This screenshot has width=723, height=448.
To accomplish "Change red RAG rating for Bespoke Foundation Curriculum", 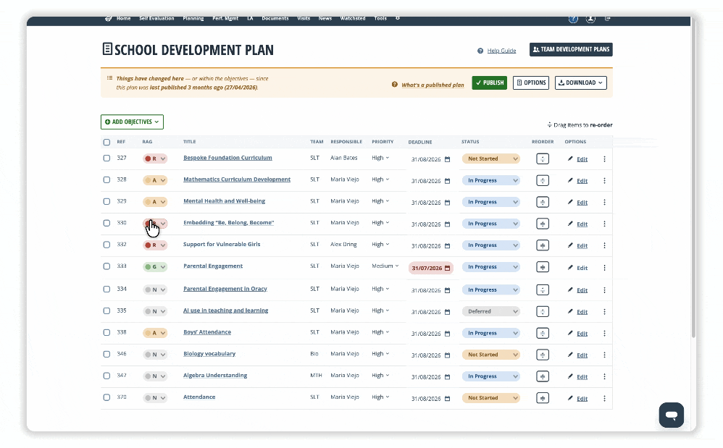I will [x=155, y=159].
